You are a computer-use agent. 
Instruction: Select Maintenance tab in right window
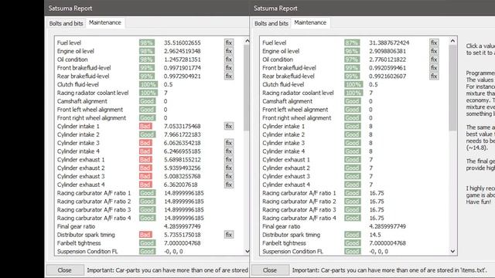pos(310,22)
